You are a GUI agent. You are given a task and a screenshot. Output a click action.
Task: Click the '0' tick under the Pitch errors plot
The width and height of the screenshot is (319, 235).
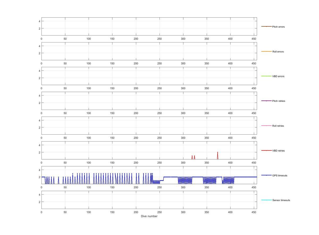41,39
